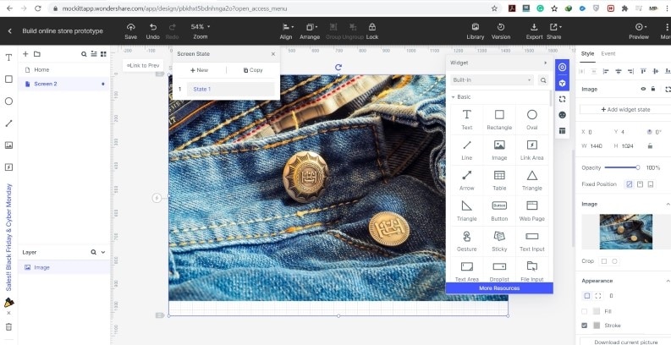Open the Zoom 54% dropdown
Viewport: 671px width, 345px height.
point(200,27)
